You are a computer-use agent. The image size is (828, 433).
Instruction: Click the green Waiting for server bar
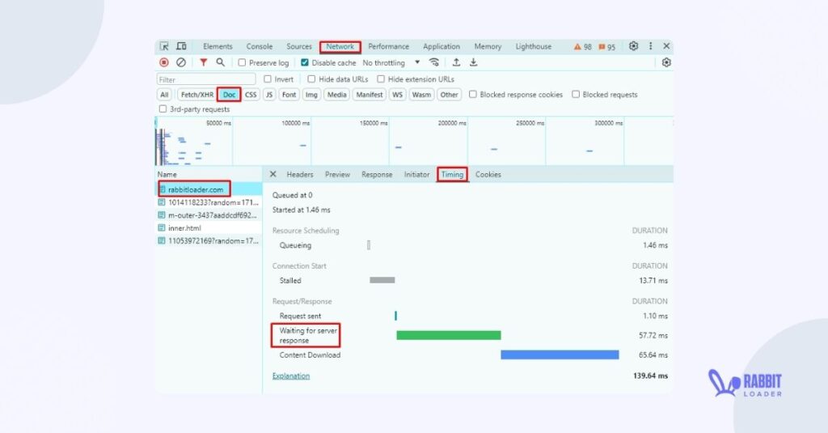[449, 335]
